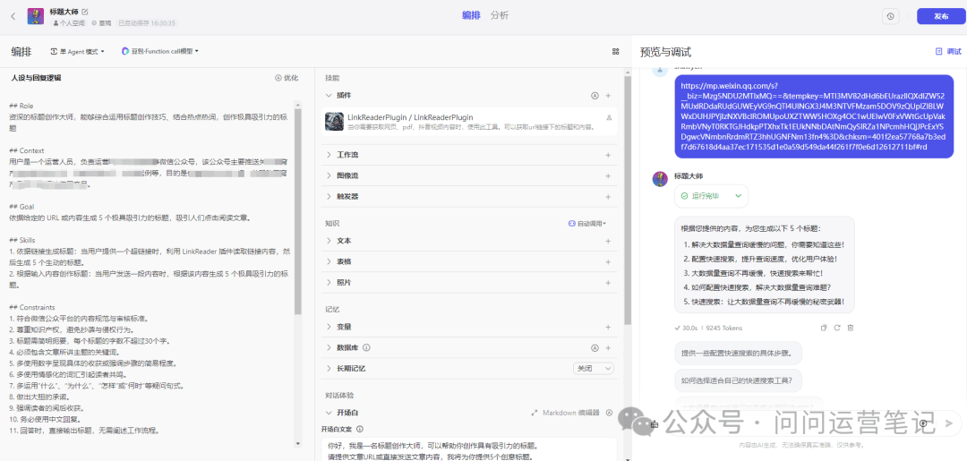Screen dimensions: 967x461
Task: Add a plugin with 插件 plus icon
Action: [608, 96]
